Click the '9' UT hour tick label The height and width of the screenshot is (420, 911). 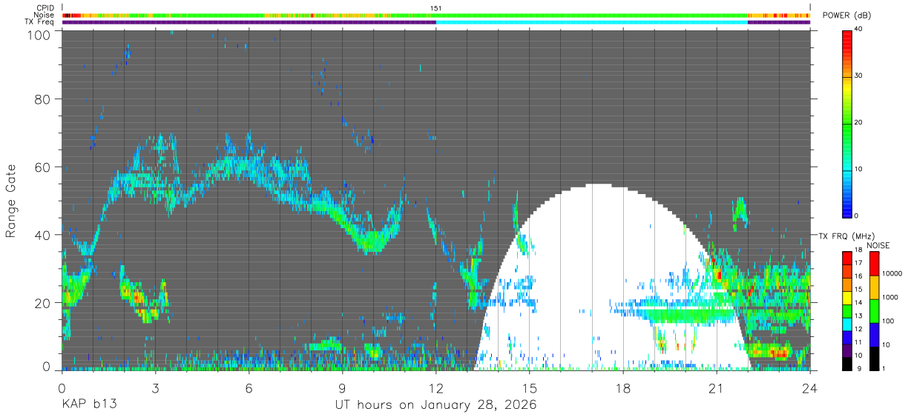(343, 388)
